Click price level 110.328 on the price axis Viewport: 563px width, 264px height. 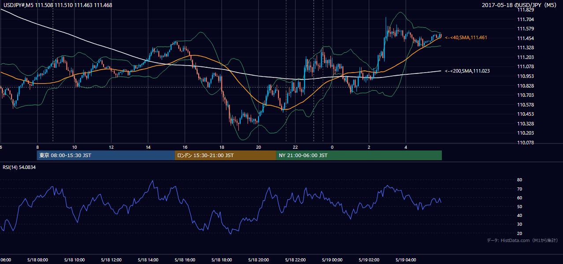coord(525,124)
